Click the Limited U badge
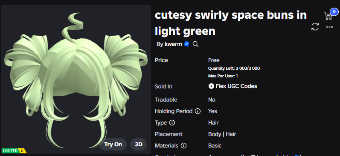 point(15,151)
